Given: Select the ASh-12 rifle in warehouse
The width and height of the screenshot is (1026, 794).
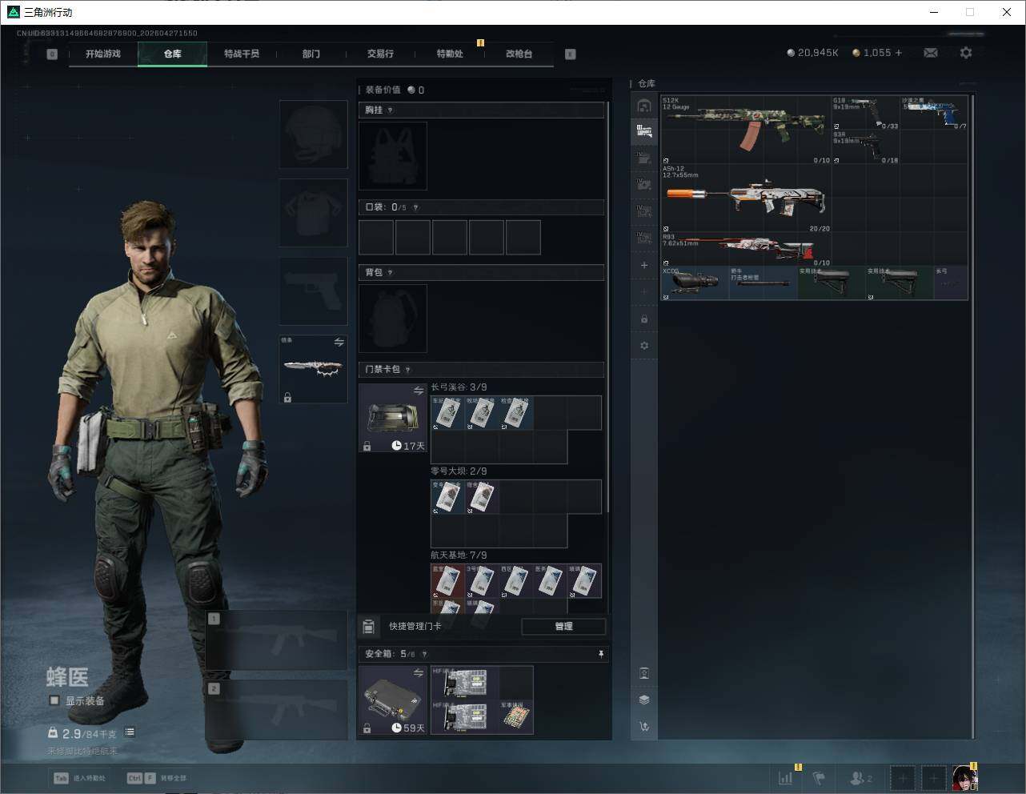Looking at the screenshot, I should pyautogui.click(x=747, y=198).
